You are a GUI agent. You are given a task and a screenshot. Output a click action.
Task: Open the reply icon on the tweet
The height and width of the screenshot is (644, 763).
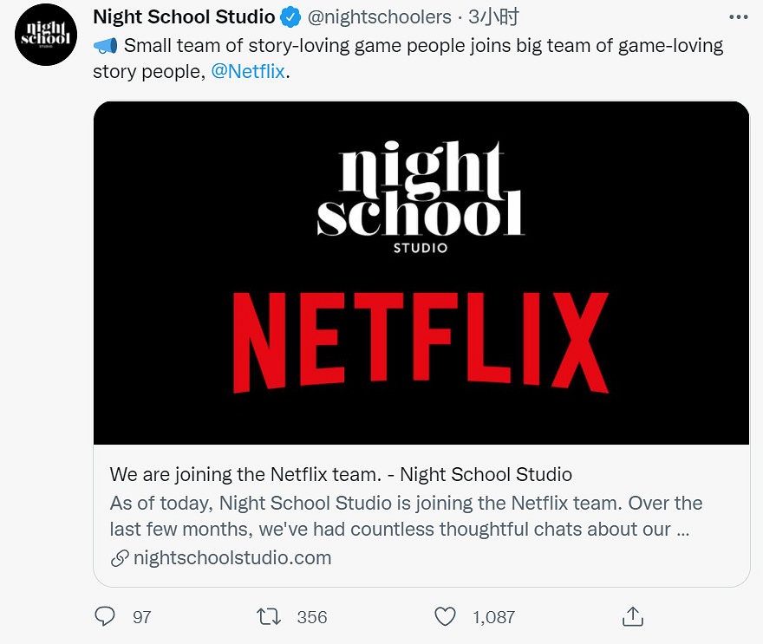point(104,616)
